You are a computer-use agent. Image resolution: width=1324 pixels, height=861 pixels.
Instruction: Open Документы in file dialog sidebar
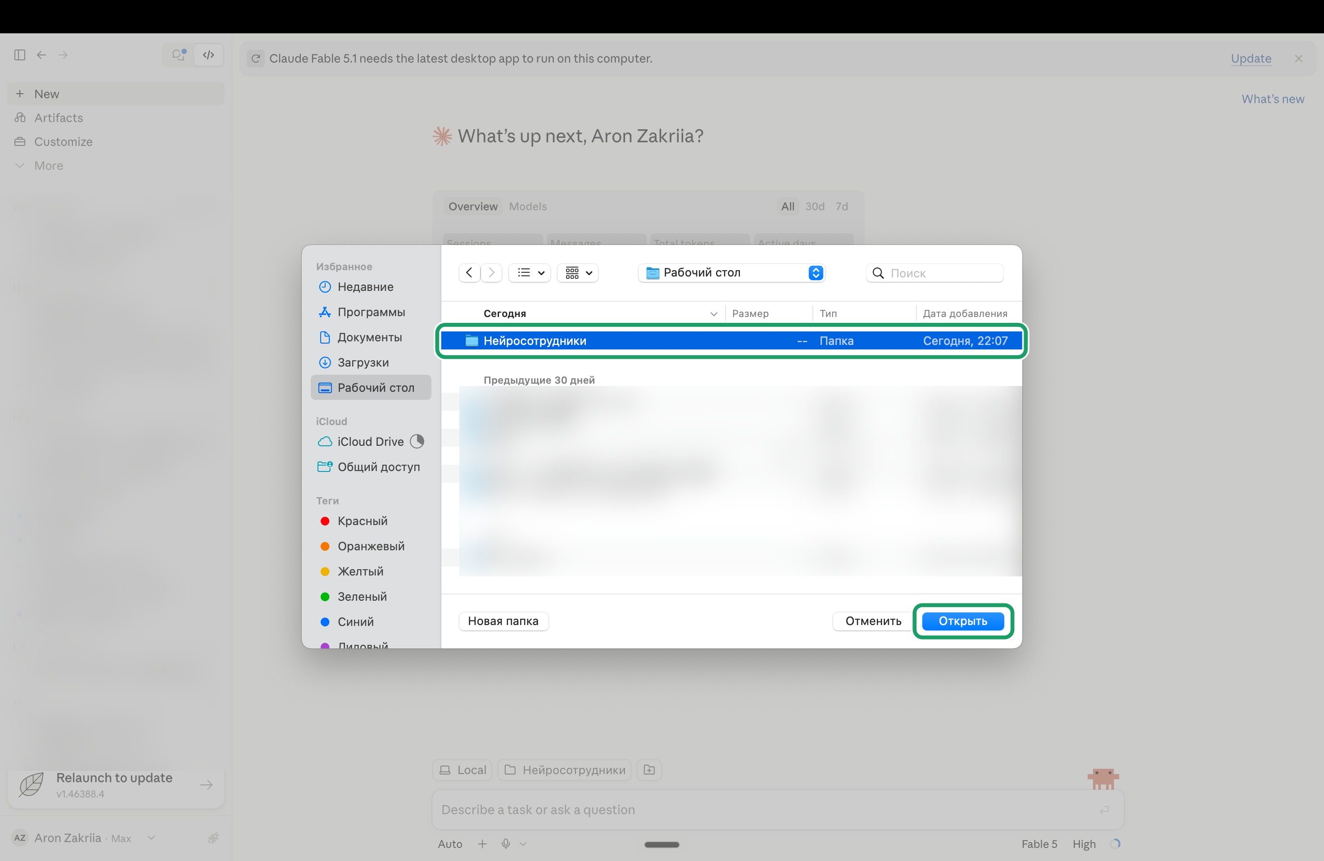tap(371, 337)
